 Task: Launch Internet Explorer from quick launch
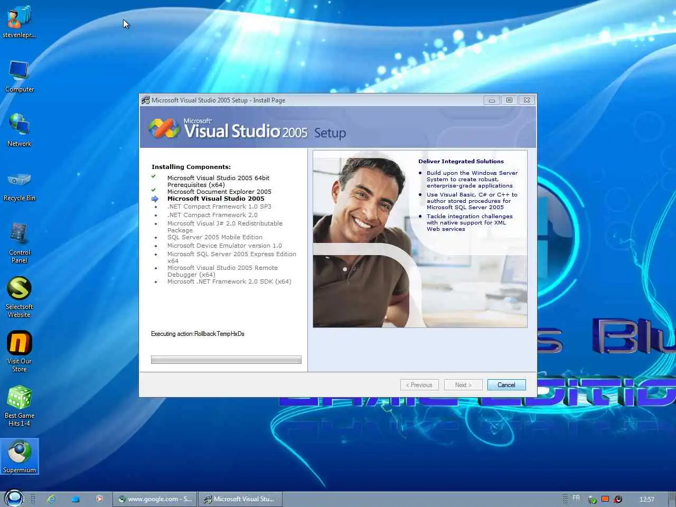[x=51, y=499]
